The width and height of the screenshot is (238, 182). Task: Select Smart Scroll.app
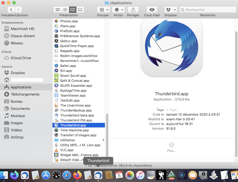pos(79,75)
